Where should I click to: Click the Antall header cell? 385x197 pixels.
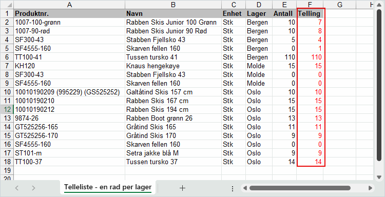[x=284, y=13]
